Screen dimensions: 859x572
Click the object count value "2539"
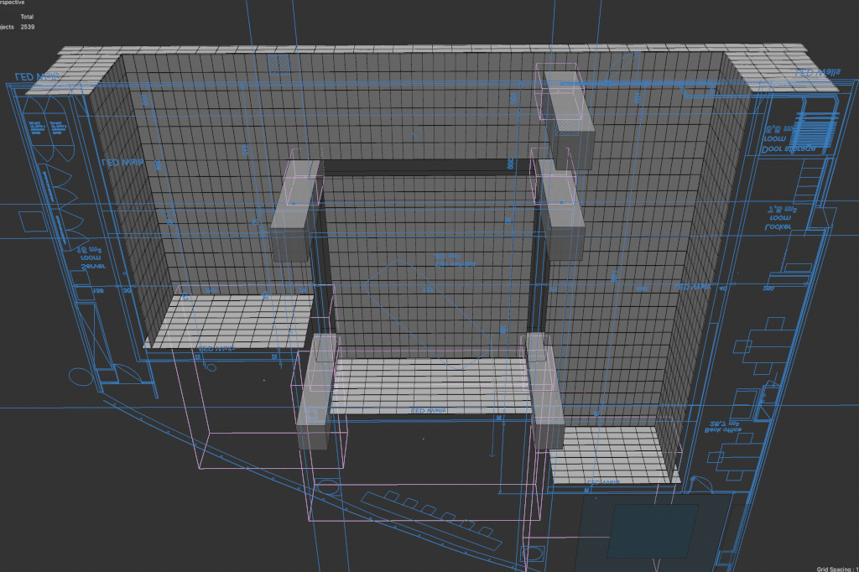click(28, 27)
